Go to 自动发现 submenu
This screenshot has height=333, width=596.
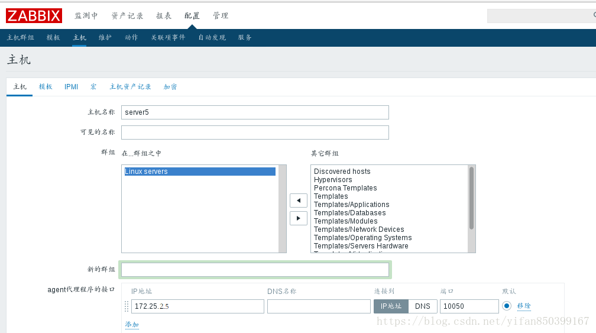[x=212, y=38]
